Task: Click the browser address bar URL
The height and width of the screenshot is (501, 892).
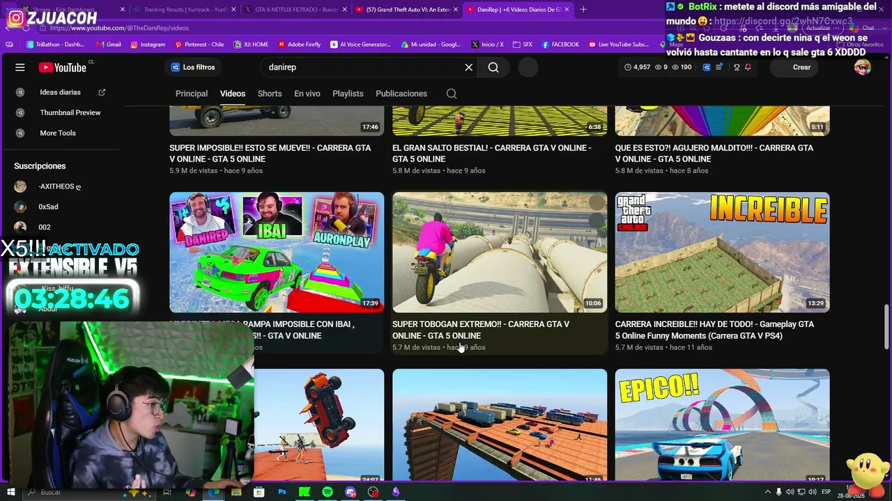Action: click(119, 28)
